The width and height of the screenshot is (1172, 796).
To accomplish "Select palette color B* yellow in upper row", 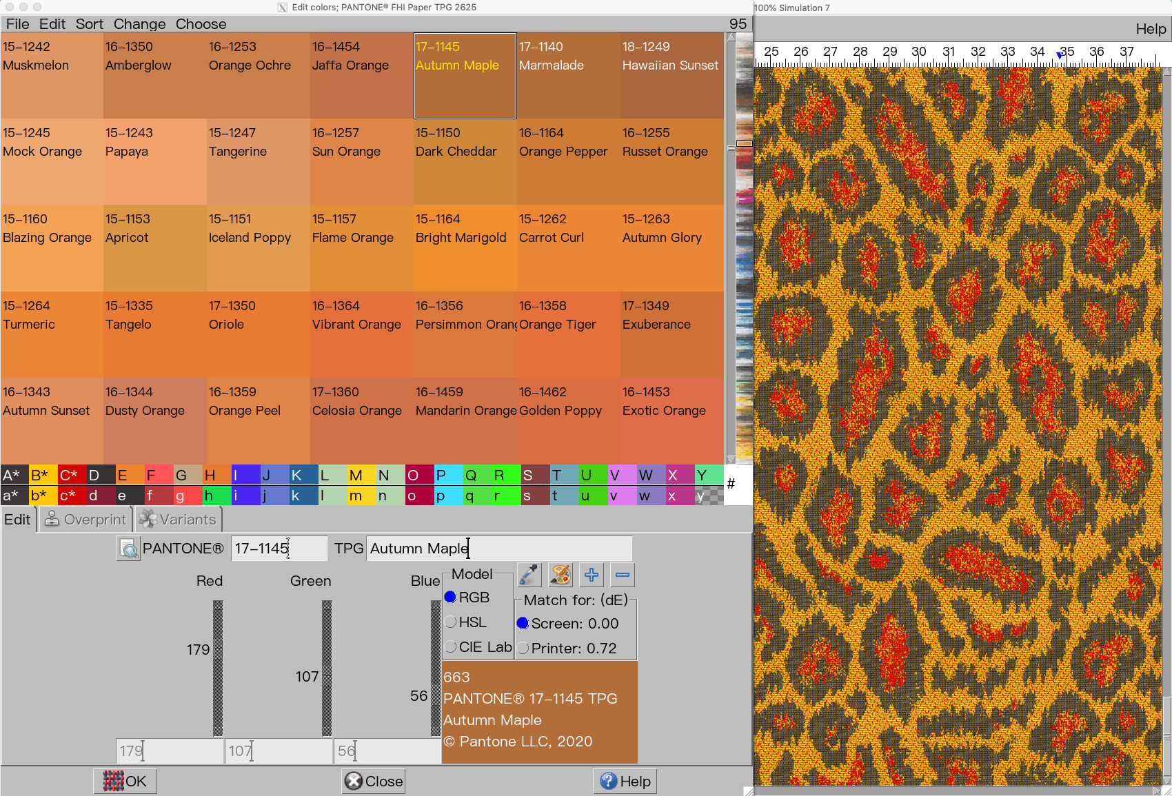I will click(x=43, y=475).
